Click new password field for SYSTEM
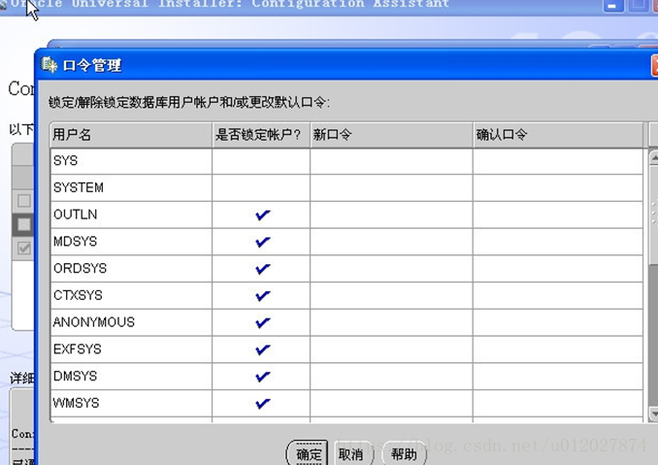 point(391,188)
